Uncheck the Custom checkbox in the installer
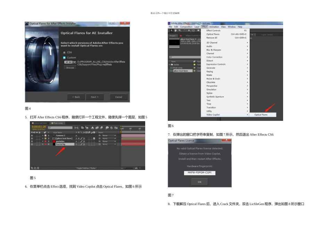Image resolution: width=330 pixels, height=234 pixels. 64,57
